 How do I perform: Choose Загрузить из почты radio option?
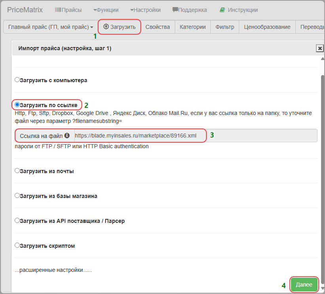click(x=17, y=171)
